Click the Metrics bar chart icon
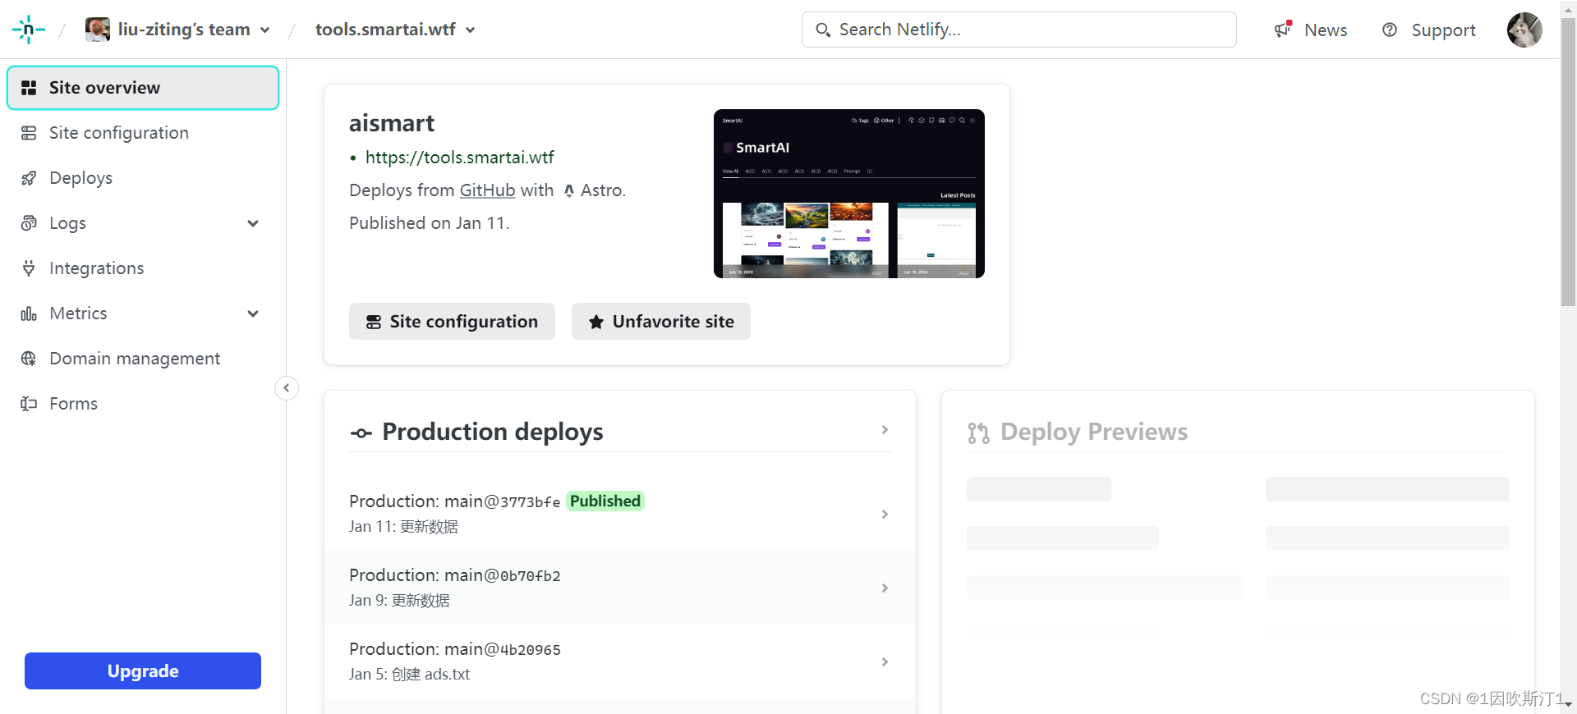The width and height of the screenshot is (1577, 714). point(29,314)
